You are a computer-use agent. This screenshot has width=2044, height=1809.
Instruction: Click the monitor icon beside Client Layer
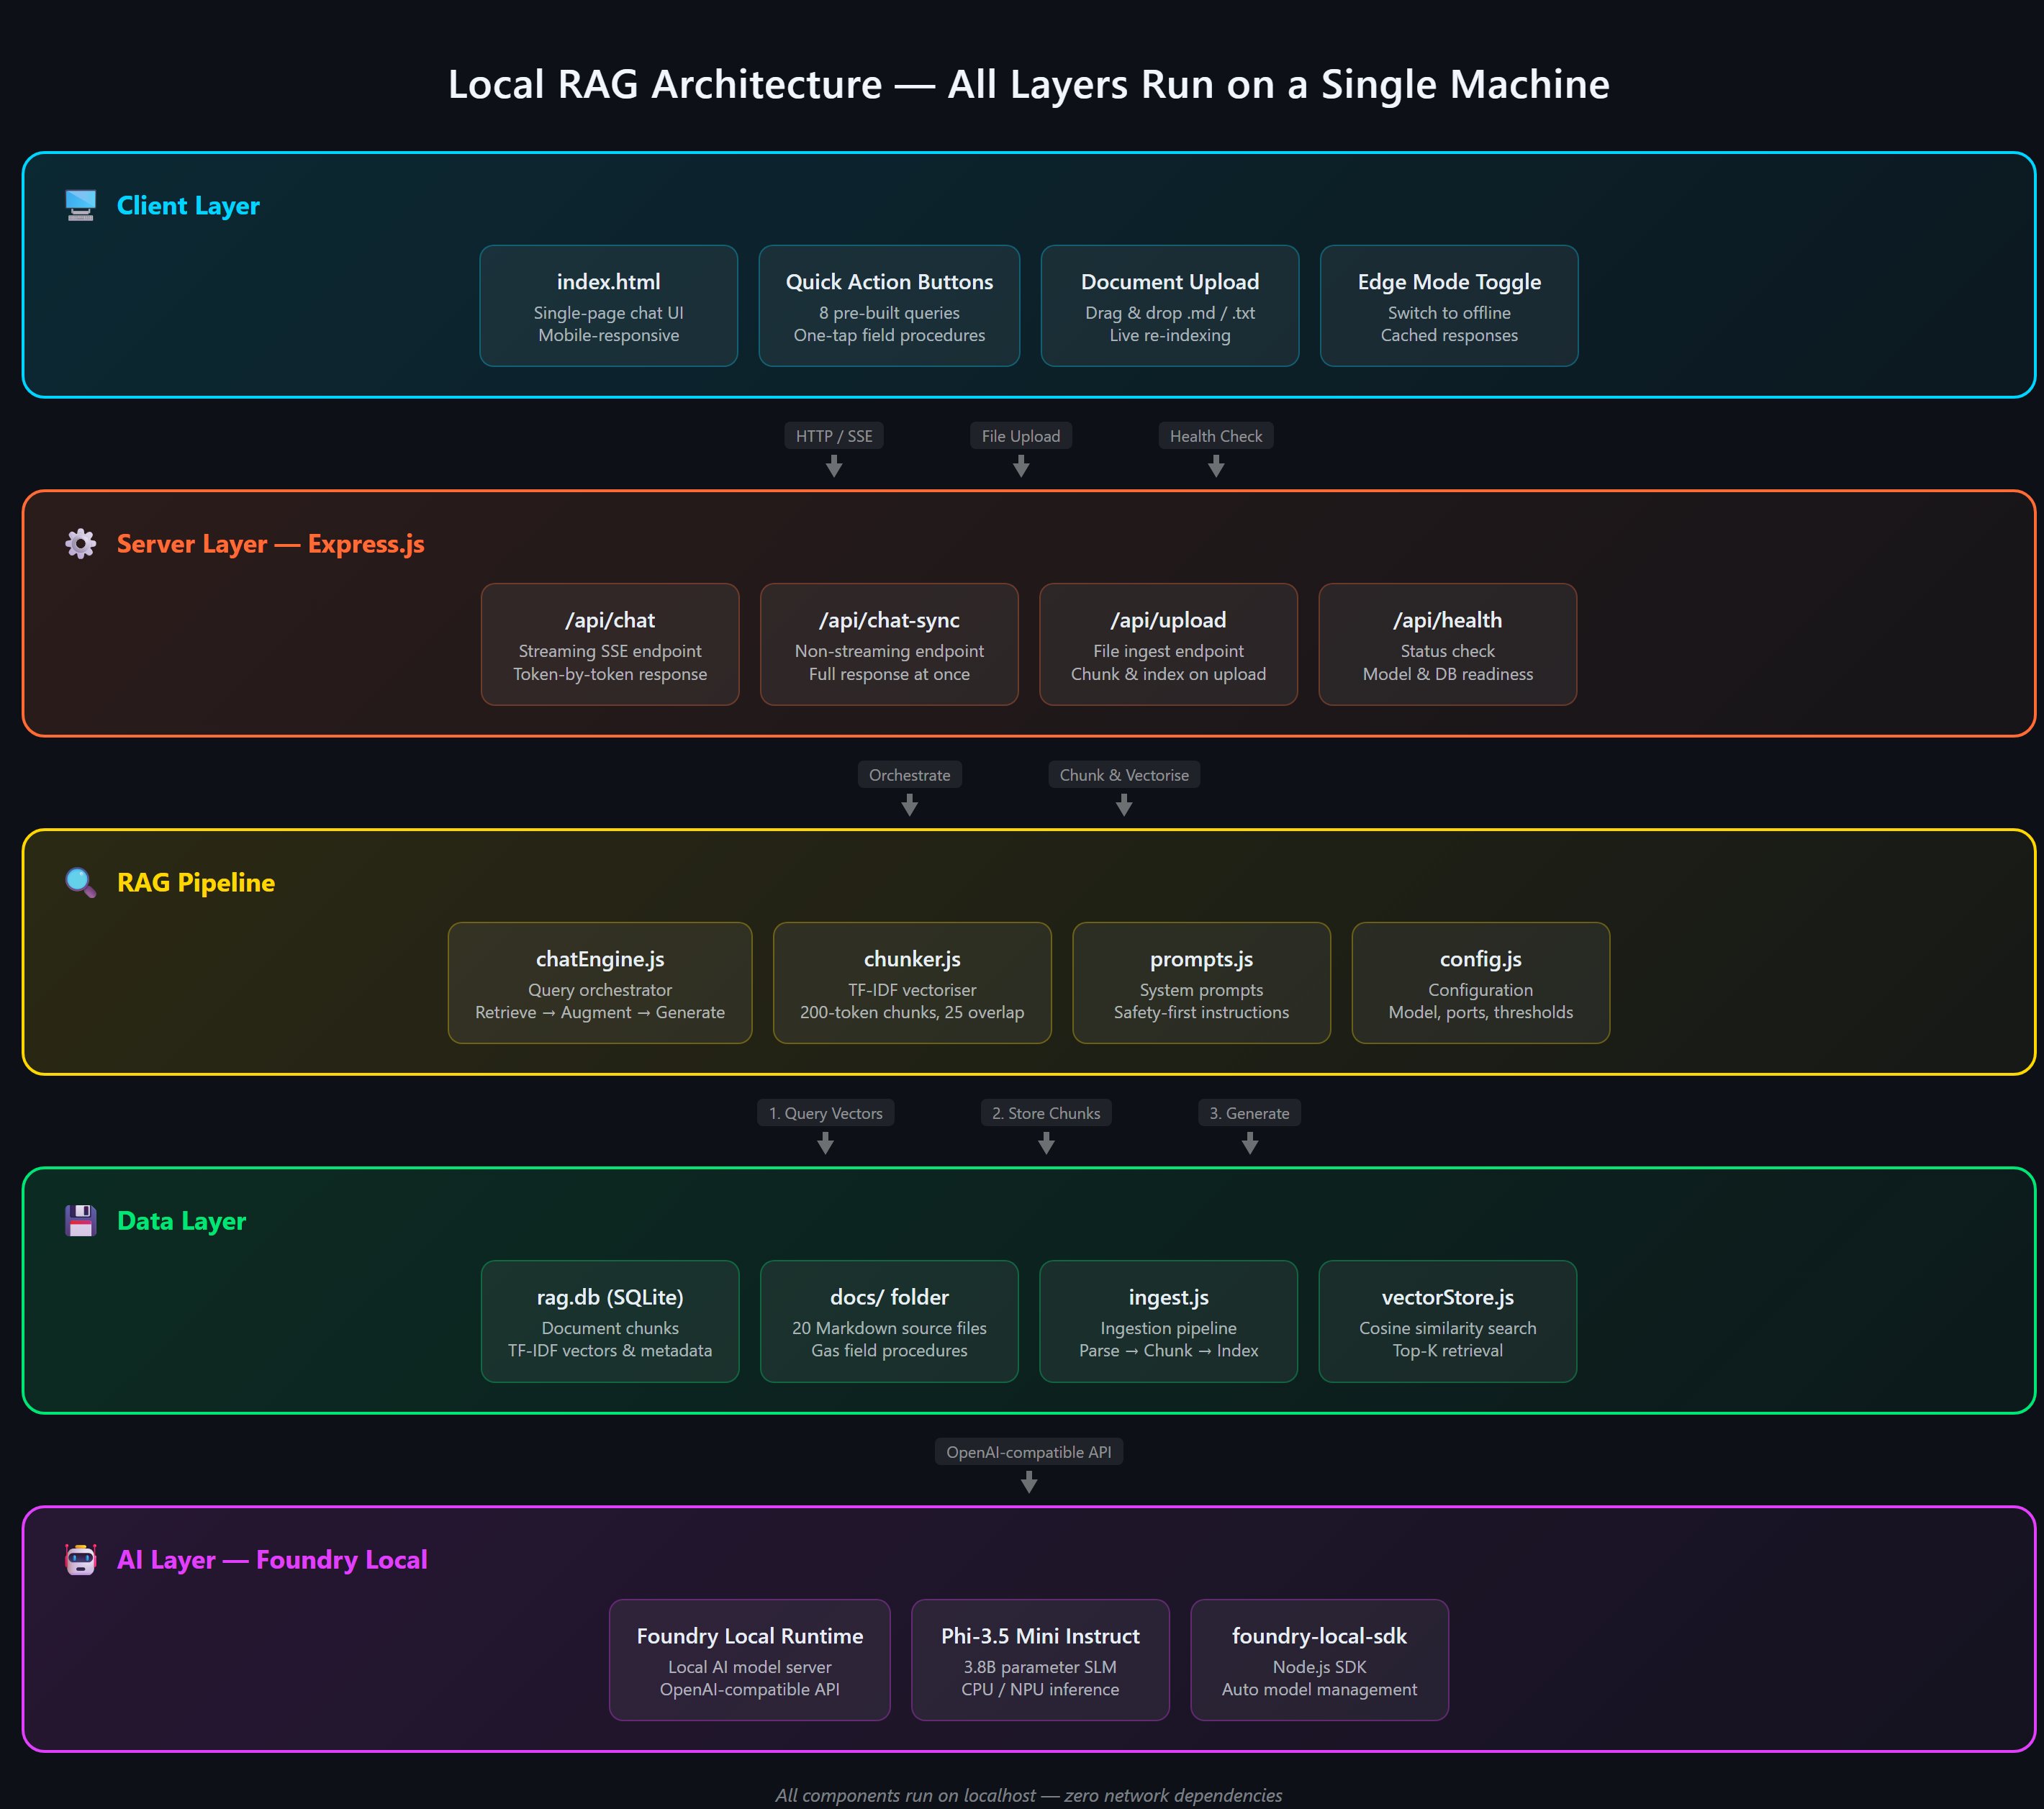pos(80,205)
